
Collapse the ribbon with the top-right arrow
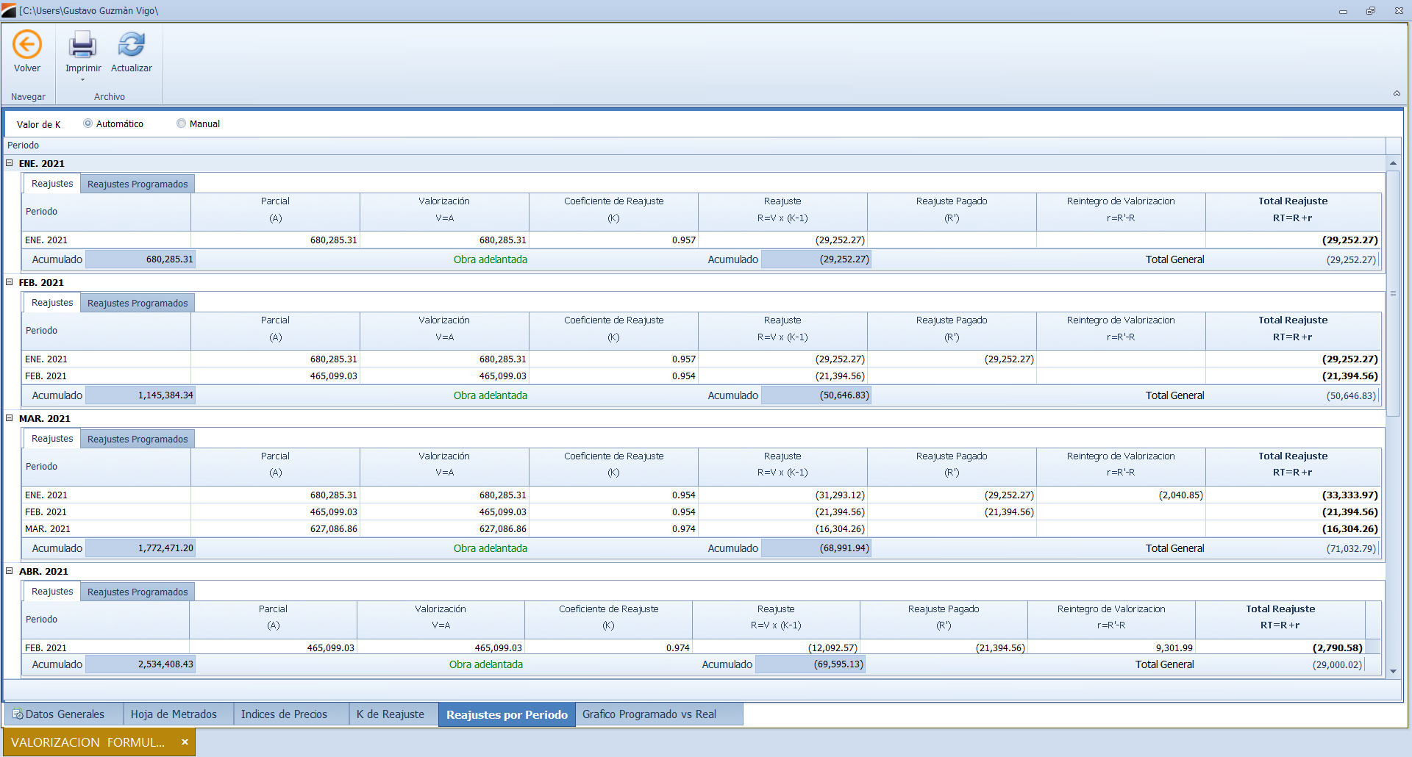tap(1396, 93)
